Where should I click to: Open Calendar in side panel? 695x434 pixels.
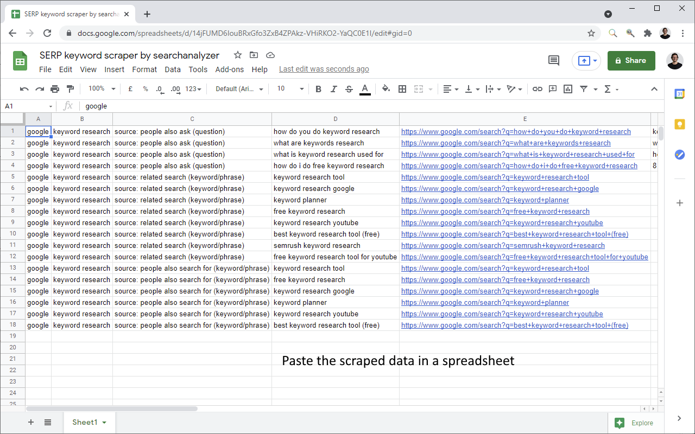(x=679, y=94)
